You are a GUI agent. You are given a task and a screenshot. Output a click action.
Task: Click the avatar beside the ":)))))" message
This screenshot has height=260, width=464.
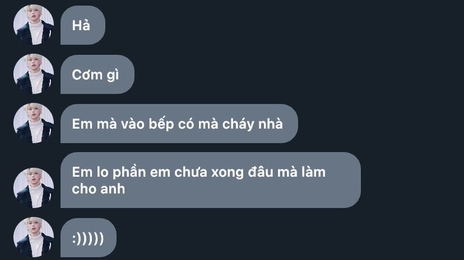coord(34,237)
